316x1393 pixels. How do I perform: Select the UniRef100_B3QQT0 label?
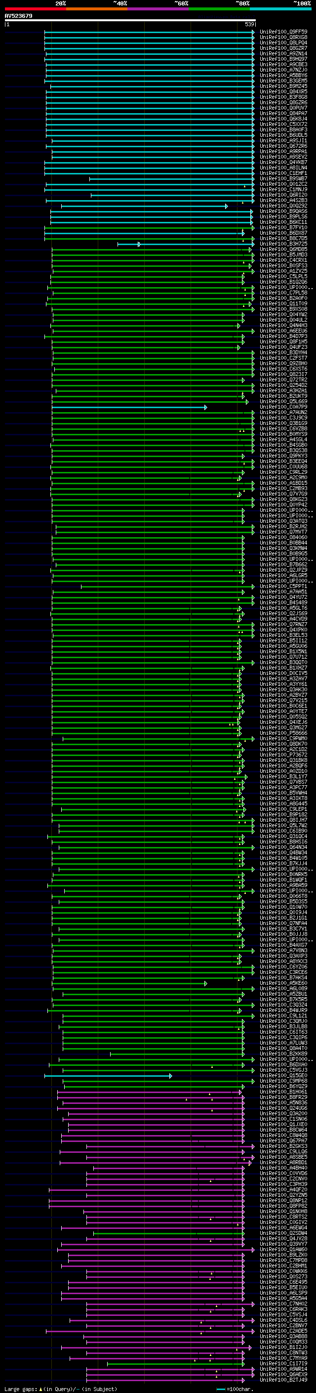(283, 663)
